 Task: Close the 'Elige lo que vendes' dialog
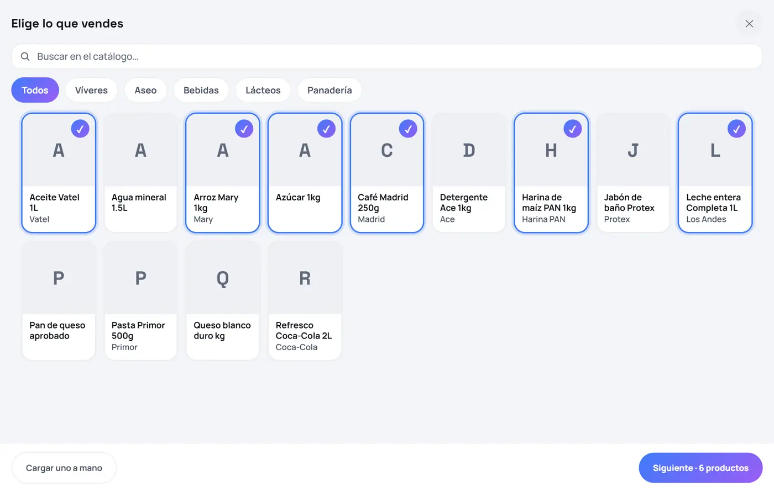point(749,24)
